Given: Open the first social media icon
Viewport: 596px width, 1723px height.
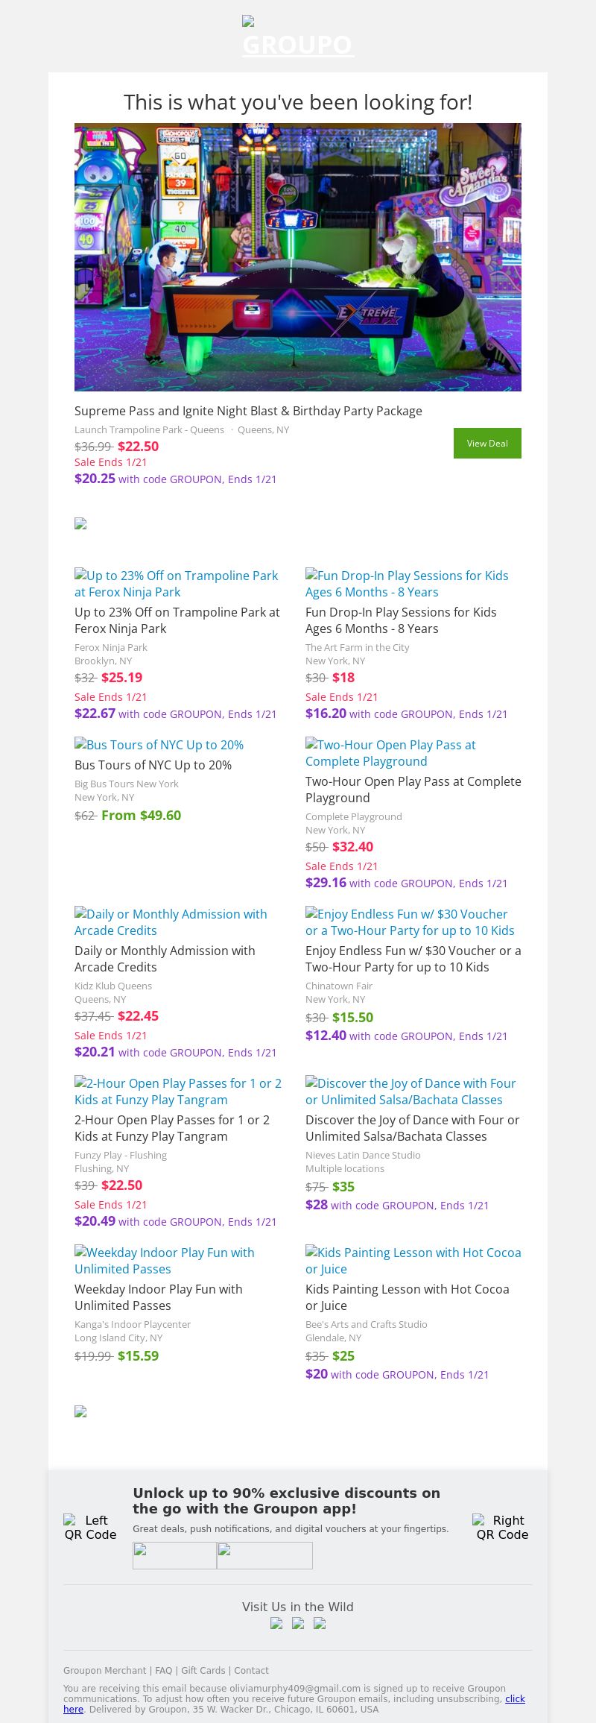Looking at the screenshot, I should click(x=276, y=1624).
